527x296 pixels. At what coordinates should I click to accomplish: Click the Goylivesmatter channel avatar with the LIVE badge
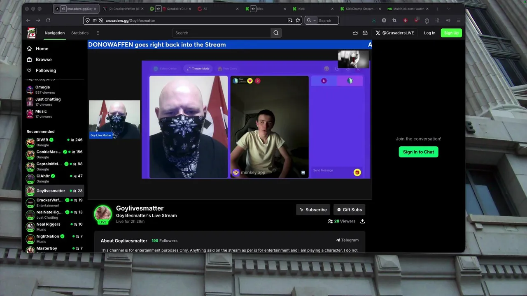103,214
